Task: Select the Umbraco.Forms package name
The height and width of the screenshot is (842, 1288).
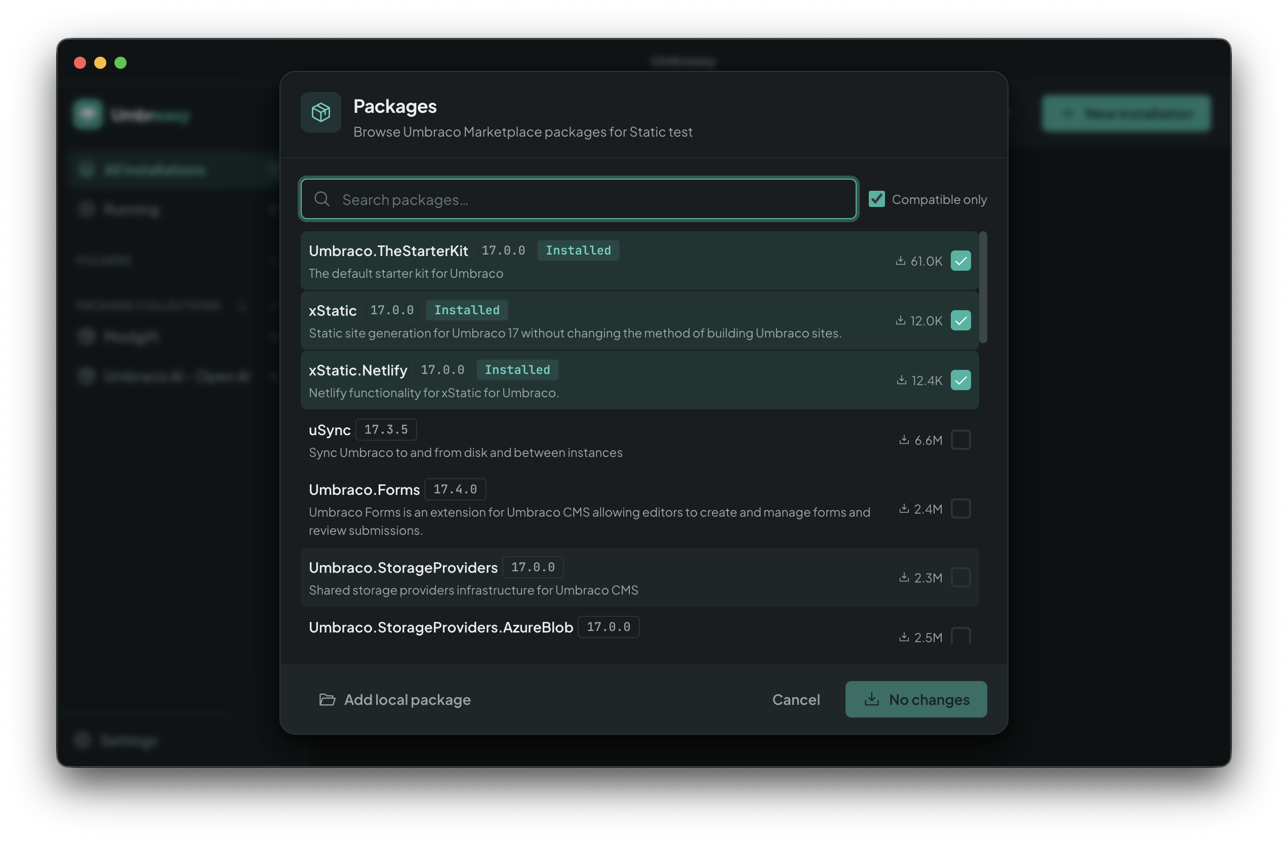Action: [364, 489]
